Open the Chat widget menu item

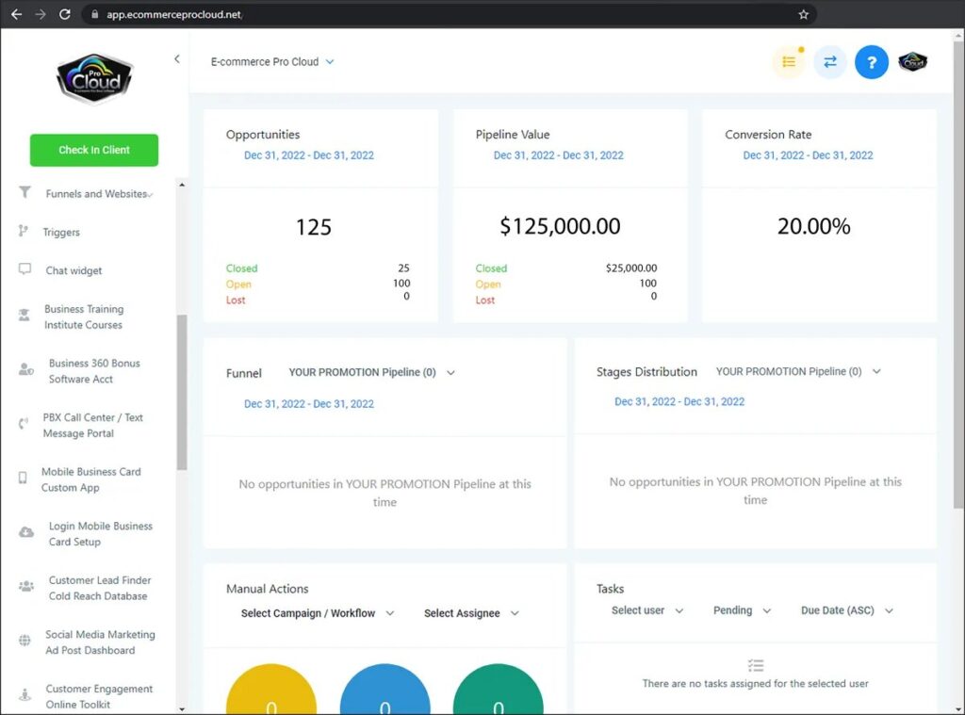(x=74, y=270)
